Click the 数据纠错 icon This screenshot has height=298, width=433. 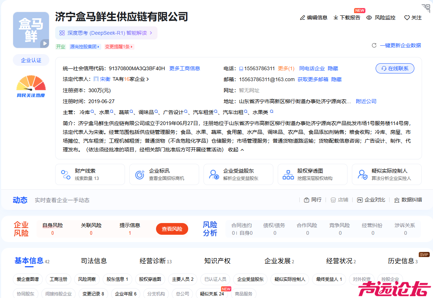(x=397, y=200)
